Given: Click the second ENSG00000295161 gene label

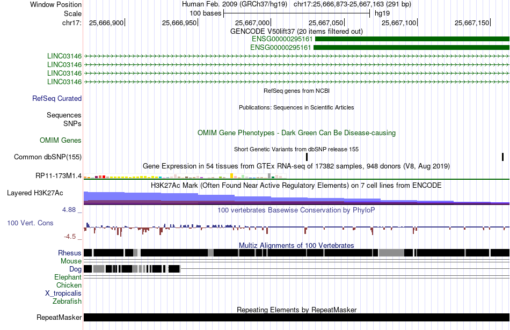Looking at the screenshot, I should coord(281,47).
